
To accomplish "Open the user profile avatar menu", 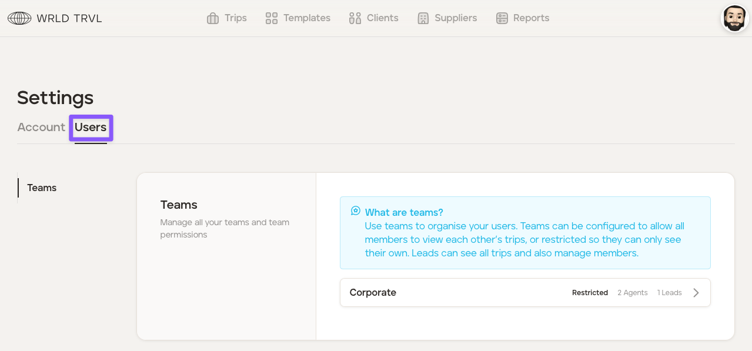I will point(734,18).
